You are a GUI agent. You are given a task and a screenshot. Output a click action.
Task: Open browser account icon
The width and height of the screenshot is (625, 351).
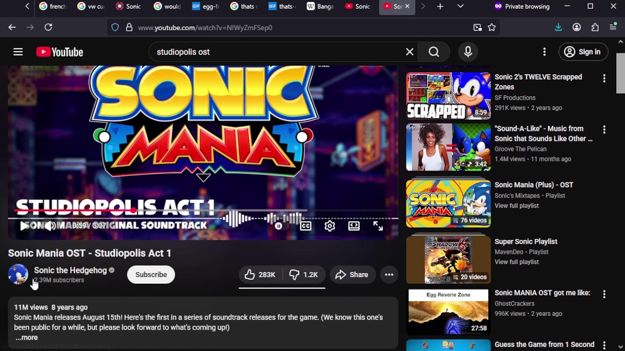click(x=577, y=27)
